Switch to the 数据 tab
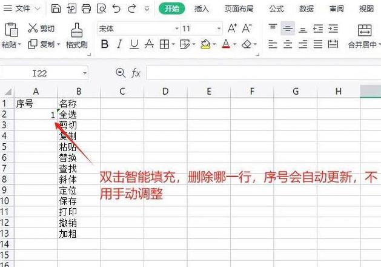Image resolution: width=381 pixels, height=267 pixels. click(306, 9)
